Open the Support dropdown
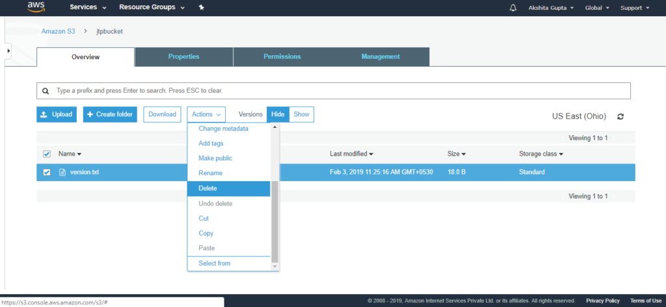This screenshot has width=666, height=307. 635,8
